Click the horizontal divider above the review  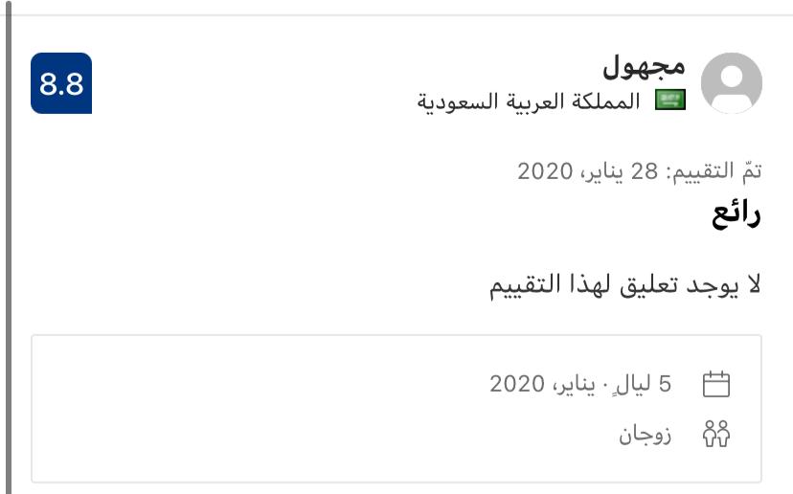[x=396, y=15]
